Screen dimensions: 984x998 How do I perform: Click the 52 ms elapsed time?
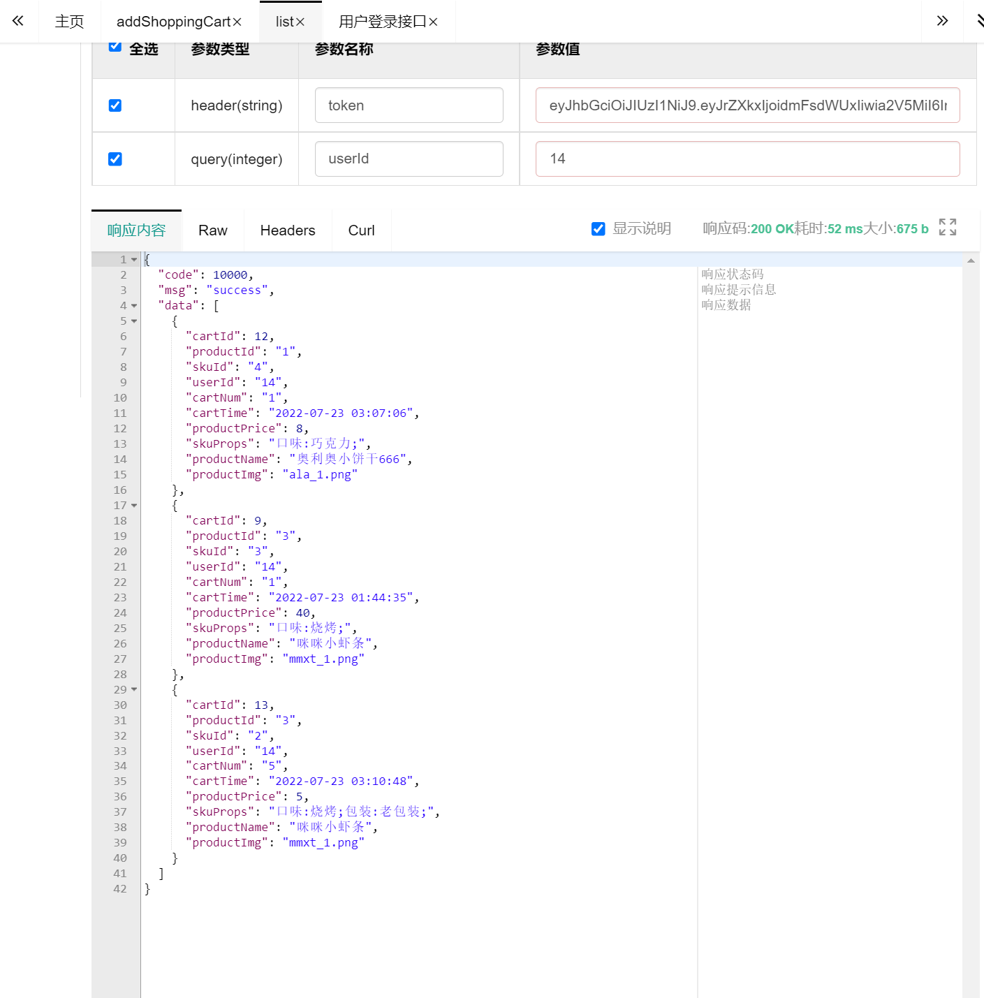pos(845,229)
